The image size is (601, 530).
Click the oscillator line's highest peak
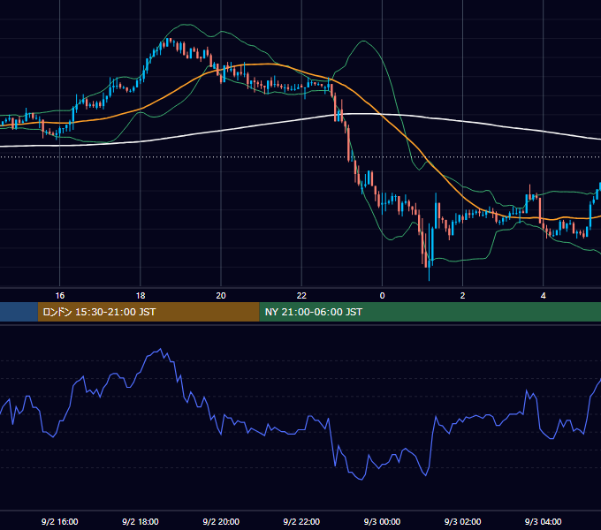161,349
